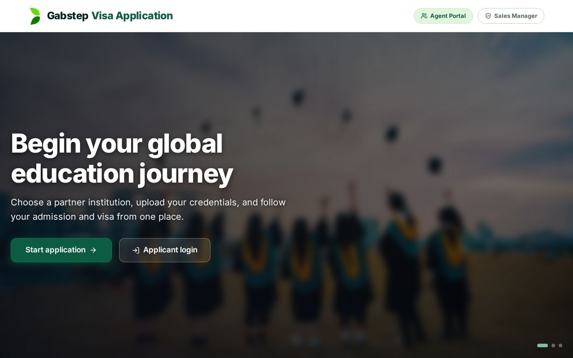This screenshot has width=573, height=358.
Task: Open the Gabstep Visa Application home title
Action: coord(110,16)
